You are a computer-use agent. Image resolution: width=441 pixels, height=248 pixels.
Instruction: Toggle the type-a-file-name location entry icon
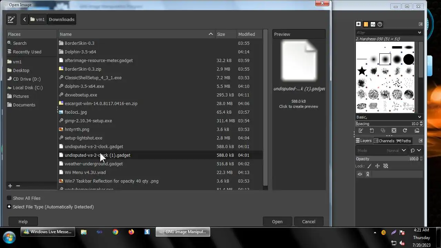(x=11, y=19)
